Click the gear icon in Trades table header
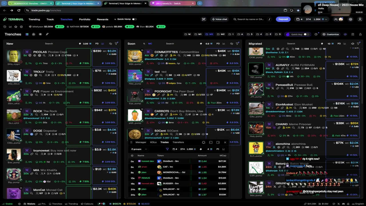Viewport: 366px width, 206px height. tap(132, 156)
